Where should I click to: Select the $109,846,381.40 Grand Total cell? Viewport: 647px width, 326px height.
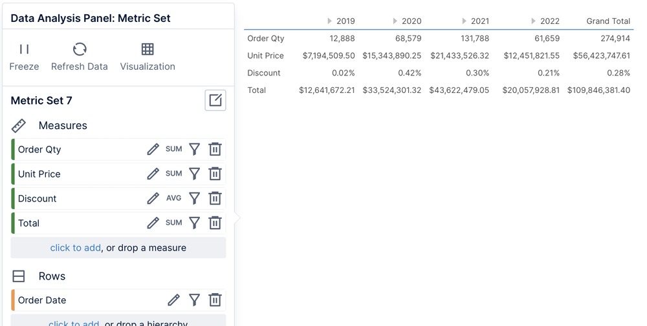pos(598,90)
